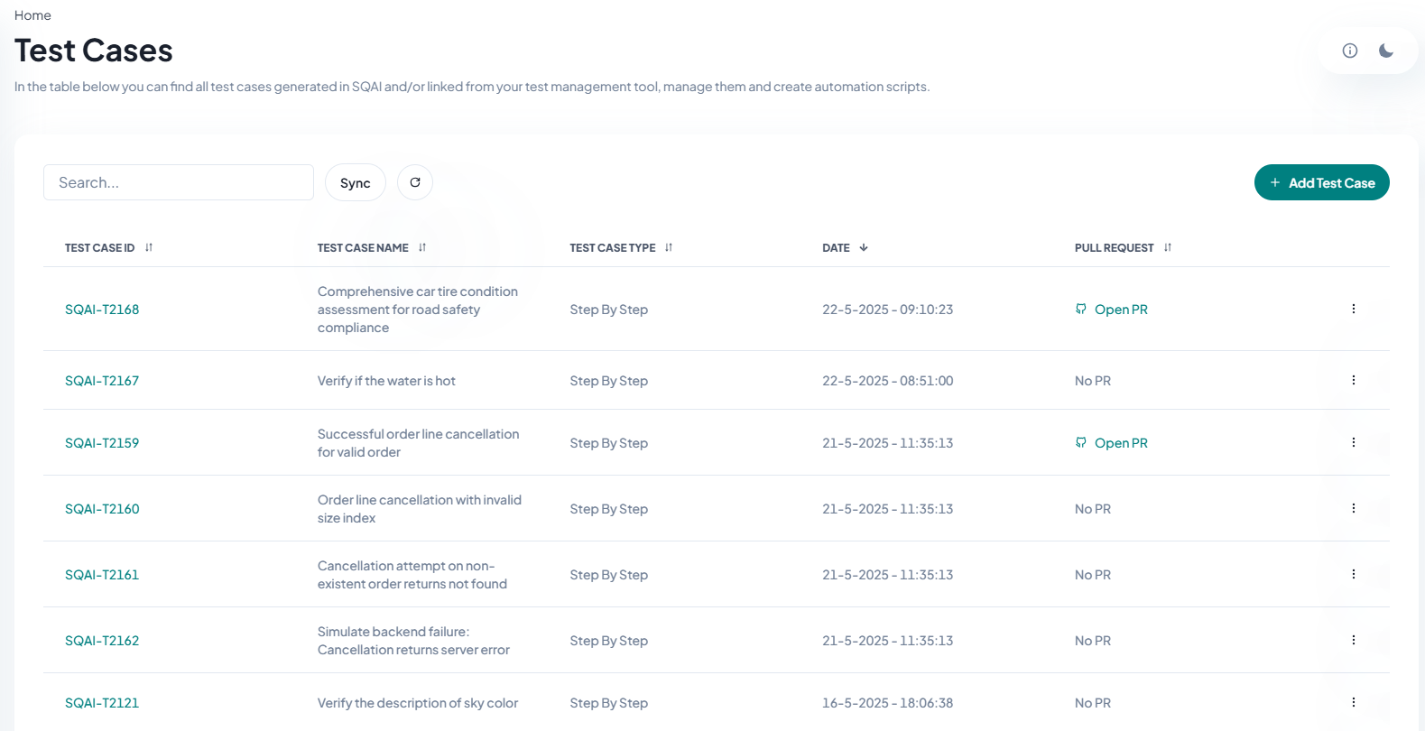Open the three-dot menu for SQAI-T2168

[1354, 309]
